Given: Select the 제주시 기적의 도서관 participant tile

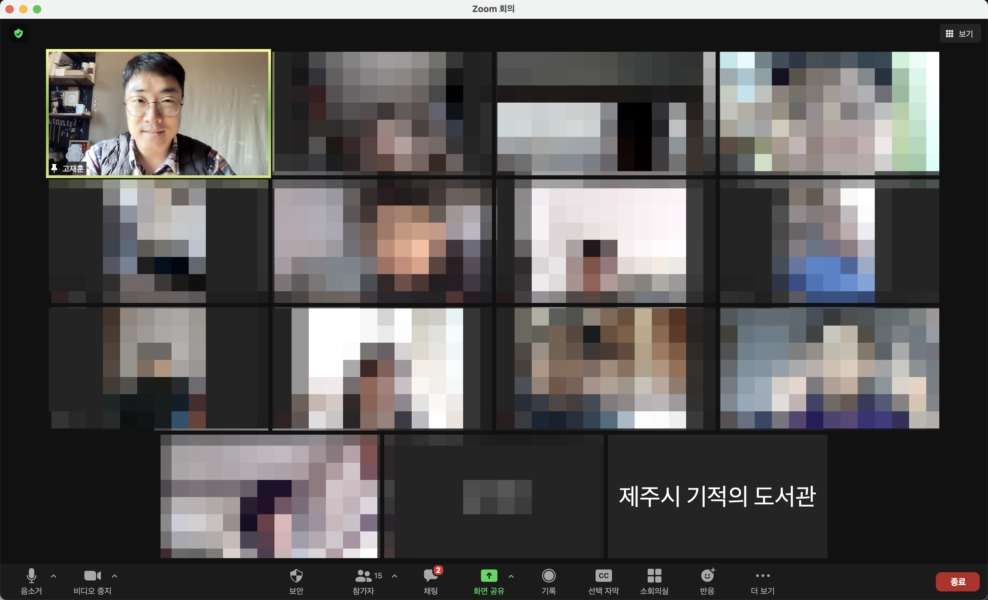Looking at the screenshot, I should pos(717,496).
